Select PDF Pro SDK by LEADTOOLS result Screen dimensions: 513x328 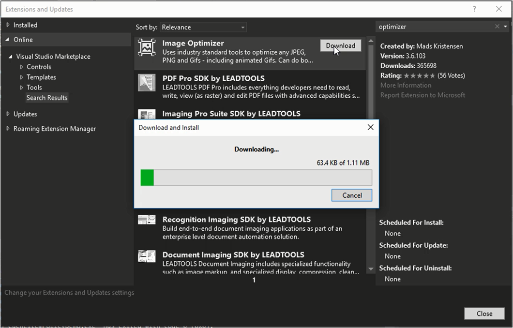213,78
